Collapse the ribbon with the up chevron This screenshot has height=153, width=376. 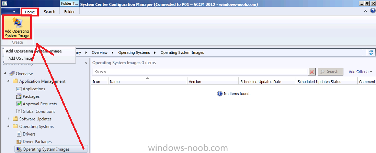(x=365, y=11)
